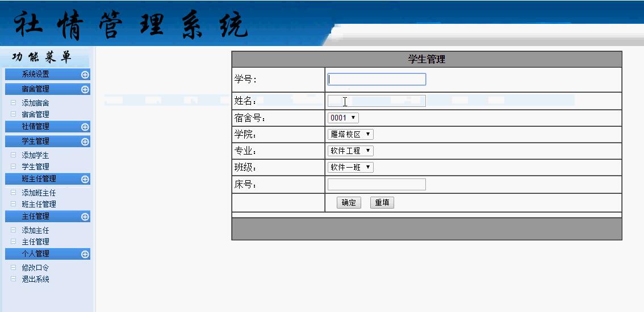Toggle 个人管理 plus icon
This screenshot has height=312, width=644.
85,254
